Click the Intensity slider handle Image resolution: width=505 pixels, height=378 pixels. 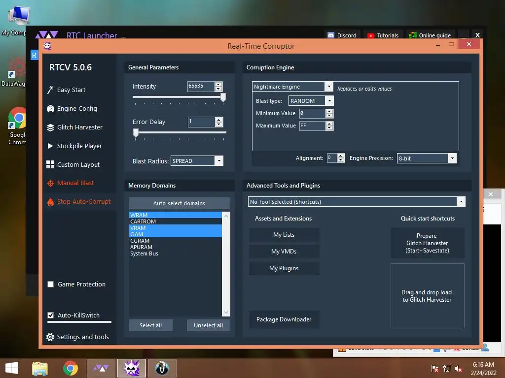pos(223,97)
